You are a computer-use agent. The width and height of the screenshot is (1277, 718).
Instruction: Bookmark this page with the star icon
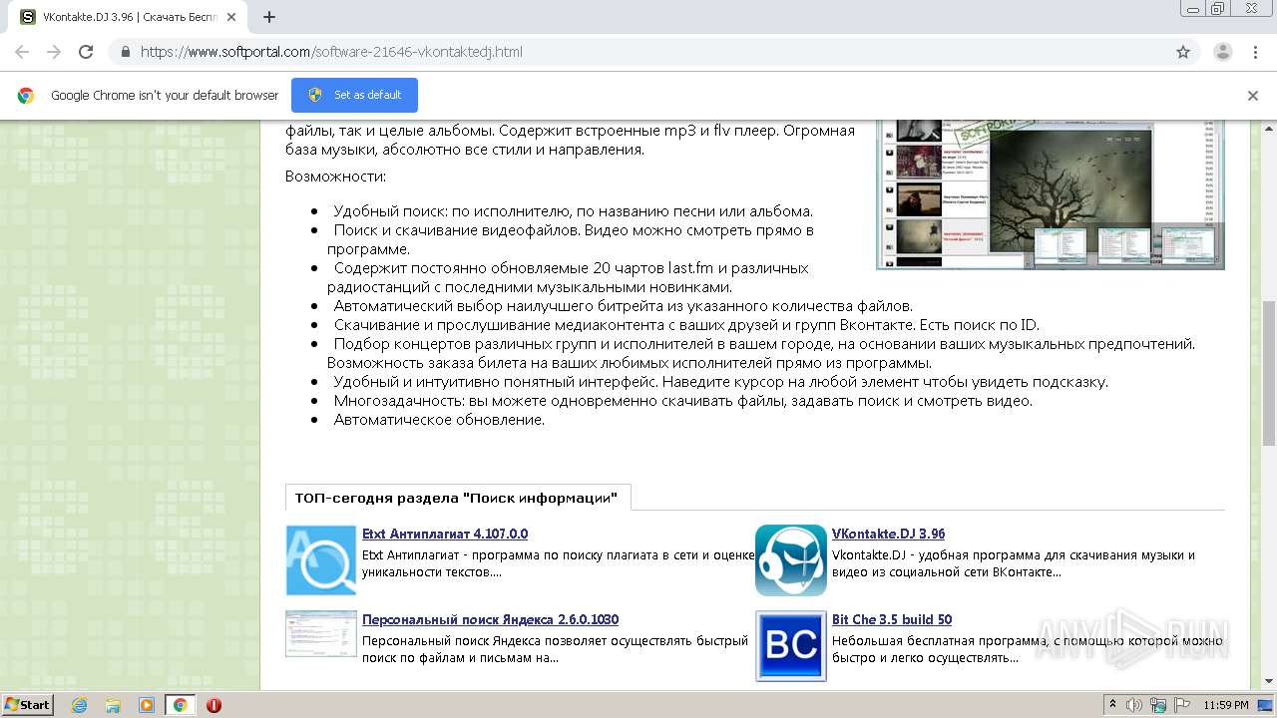[x=1183, y=52]
